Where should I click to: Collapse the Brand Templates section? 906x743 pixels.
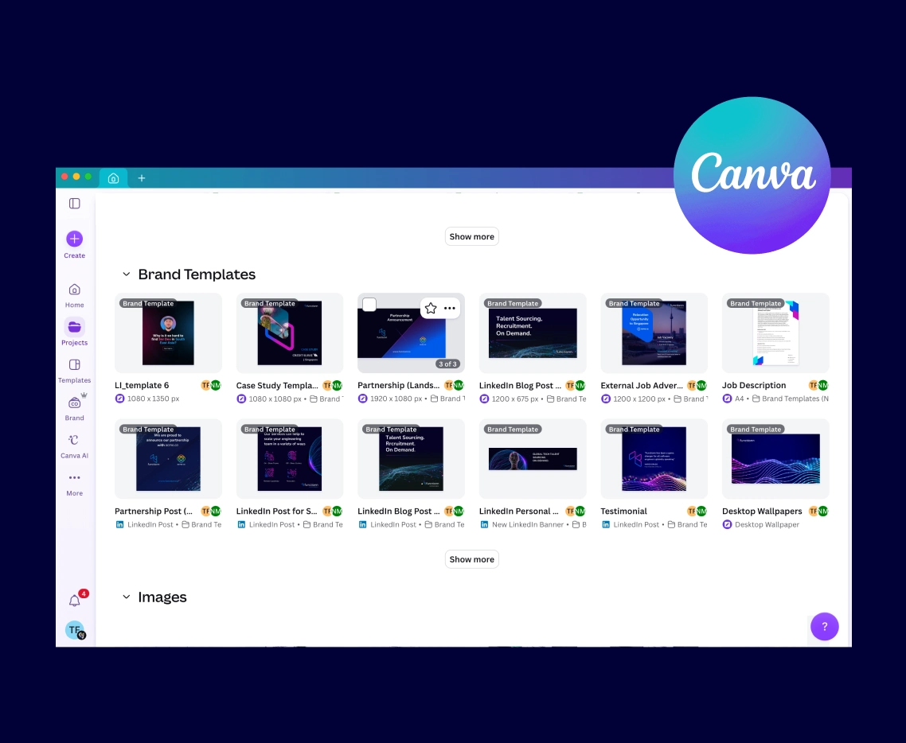[x=126, y=274]
